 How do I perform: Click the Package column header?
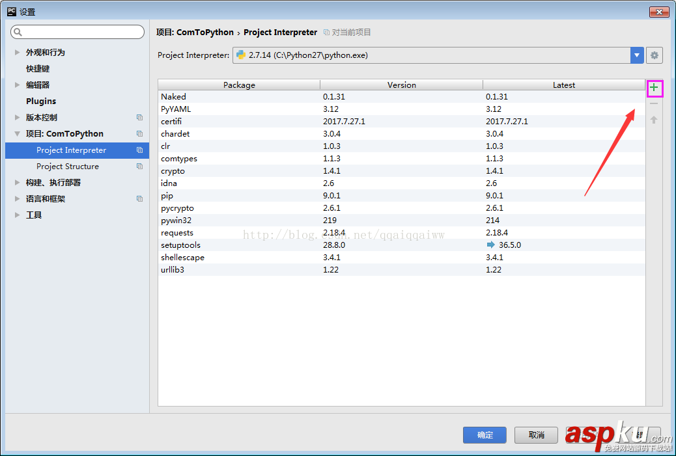click(239, 85)
